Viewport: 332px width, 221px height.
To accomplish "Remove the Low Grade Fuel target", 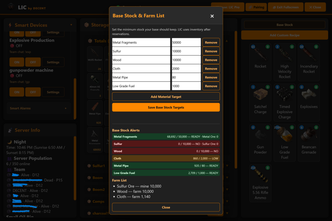I will tap(211, 86).
